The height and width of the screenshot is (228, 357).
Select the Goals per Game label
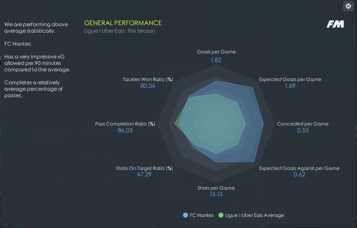(x=216, y=52)
